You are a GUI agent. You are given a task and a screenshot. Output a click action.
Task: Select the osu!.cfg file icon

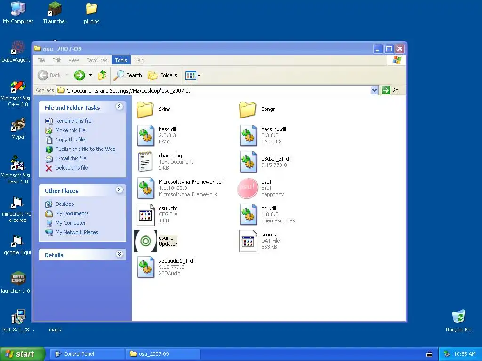146,214
